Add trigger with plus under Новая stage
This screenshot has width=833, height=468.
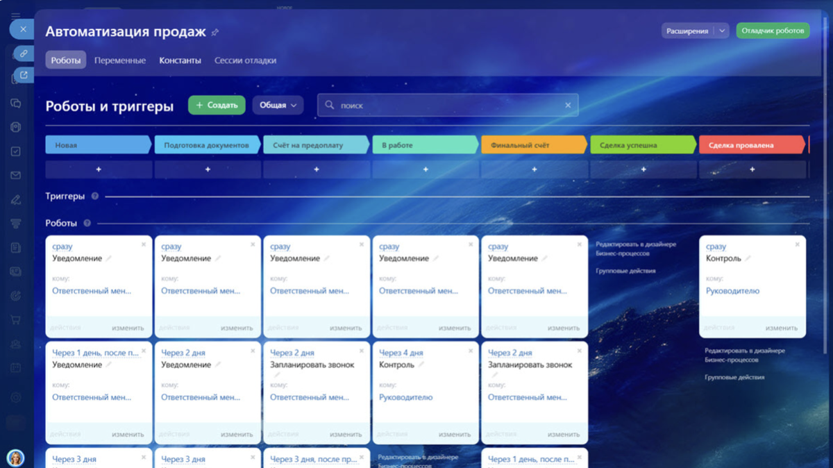(x=99, y=169)
